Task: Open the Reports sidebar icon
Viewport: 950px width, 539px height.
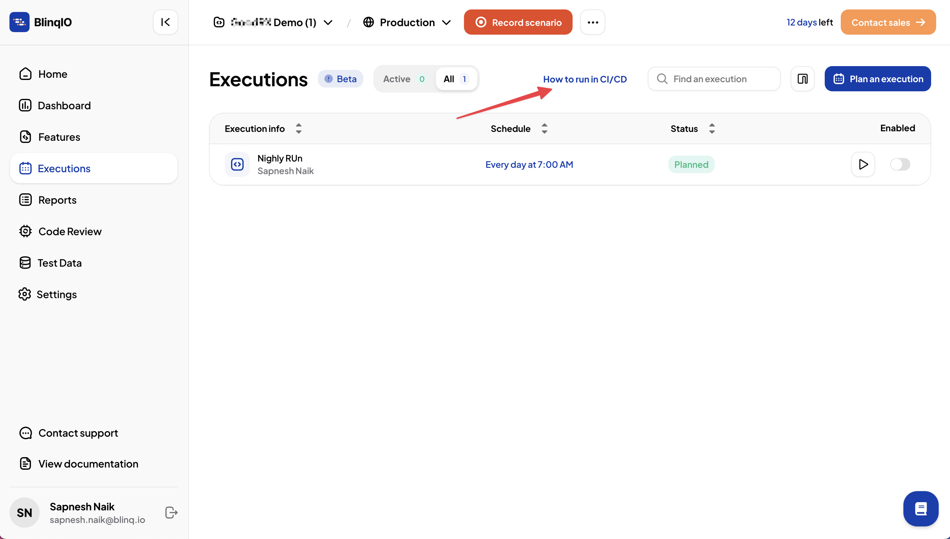Action: (x=25, y=200)
